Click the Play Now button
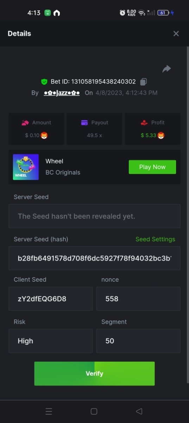Image resolution: width=189 pixels, height=423 pixels. coord(152,167)
